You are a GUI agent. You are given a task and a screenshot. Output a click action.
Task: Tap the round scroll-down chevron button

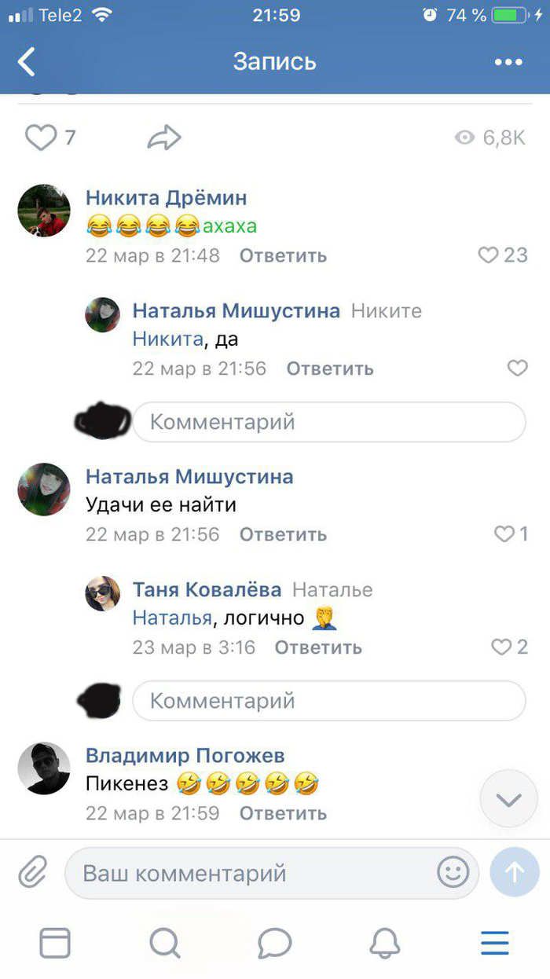click(x=508, y=800)
